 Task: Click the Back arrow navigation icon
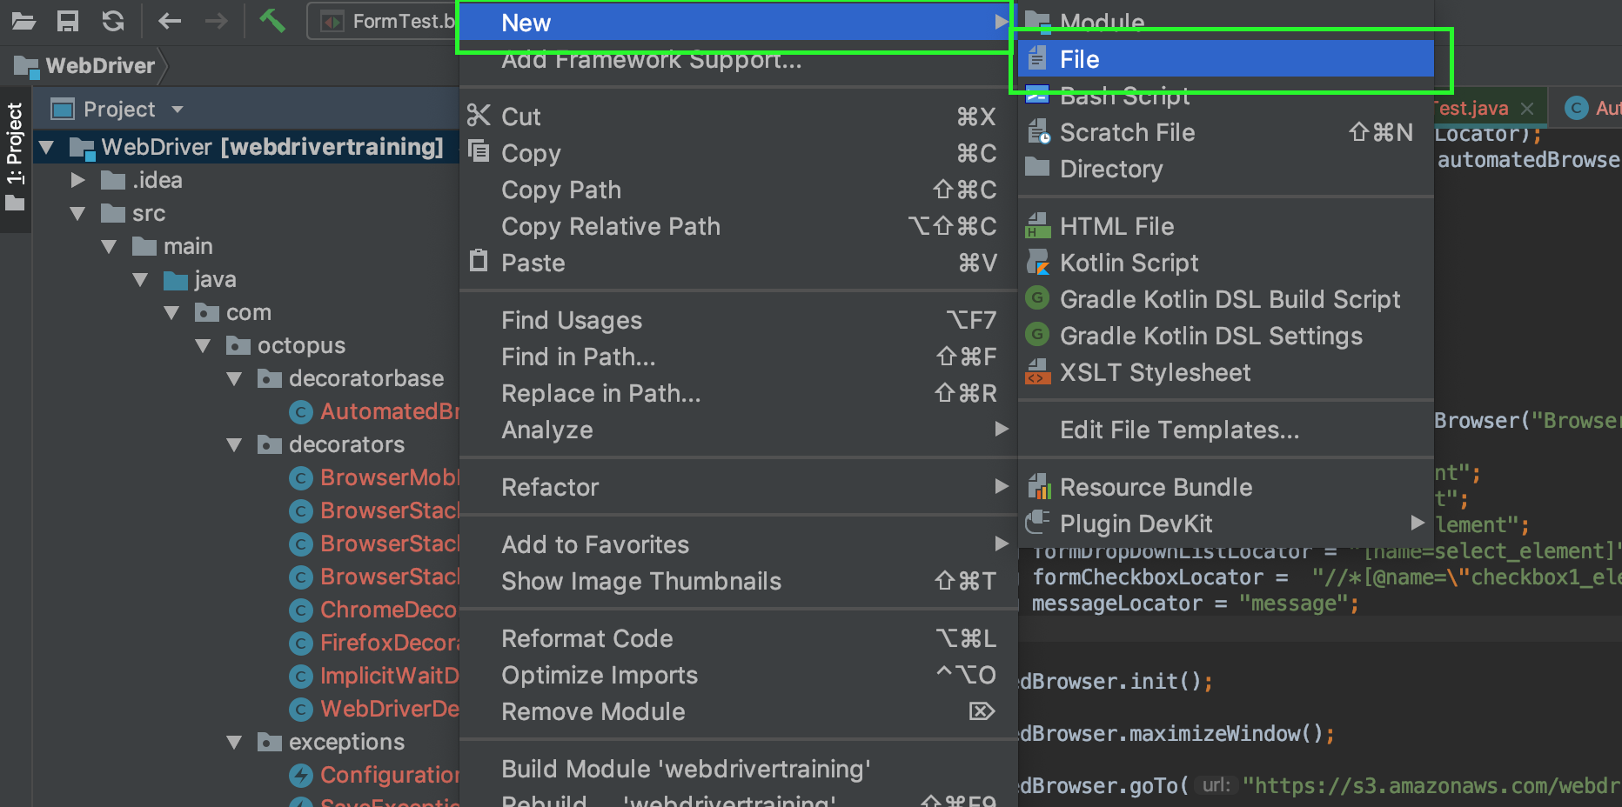pos(170,21)
